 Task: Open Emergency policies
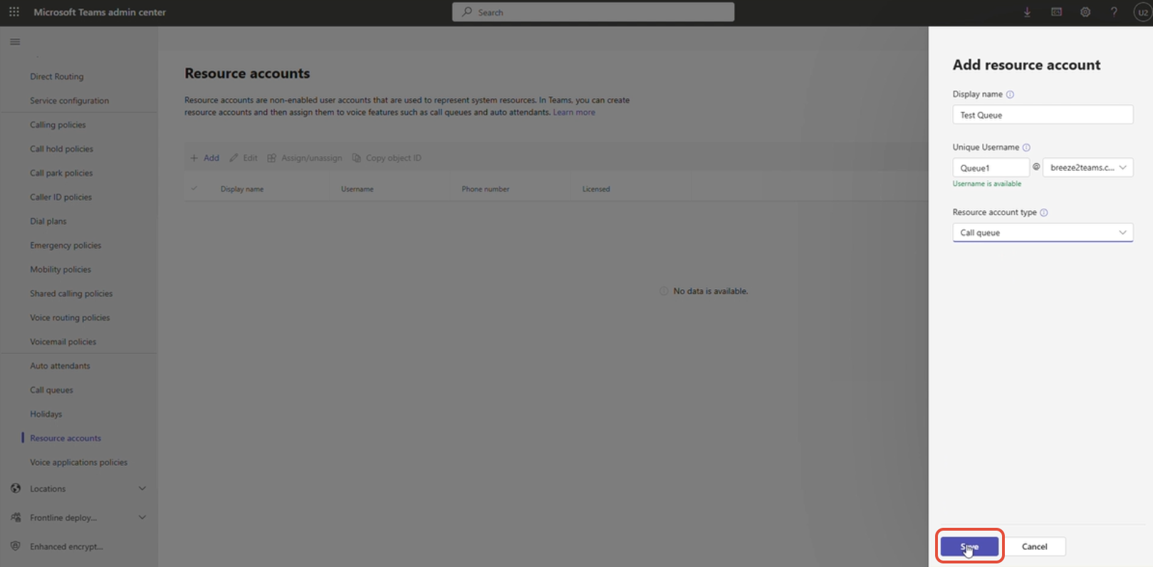coord(66,246)
